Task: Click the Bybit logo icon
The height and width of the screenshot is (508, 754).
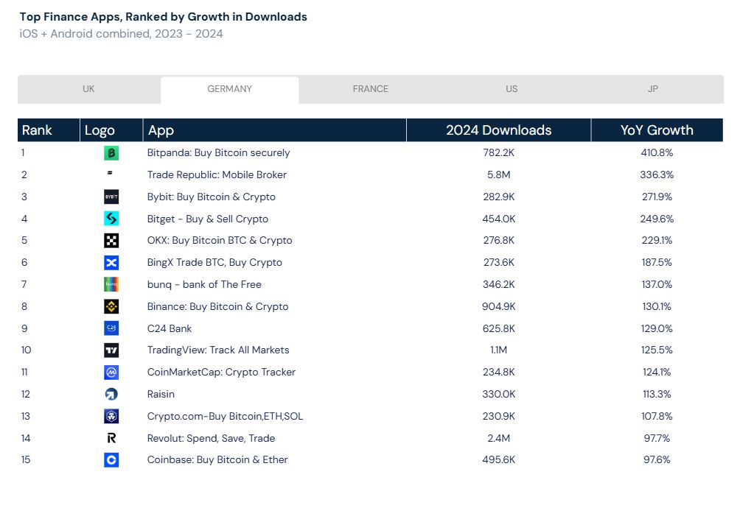Action: 111,197
